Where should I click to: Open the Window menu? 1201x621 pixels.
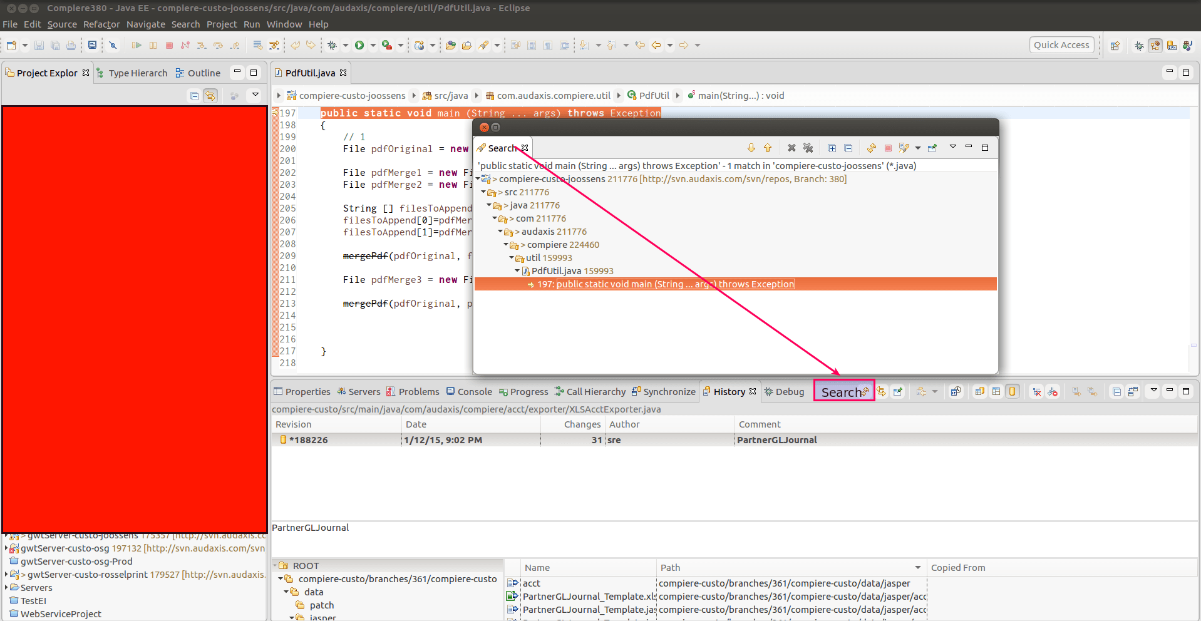[284, 24]
